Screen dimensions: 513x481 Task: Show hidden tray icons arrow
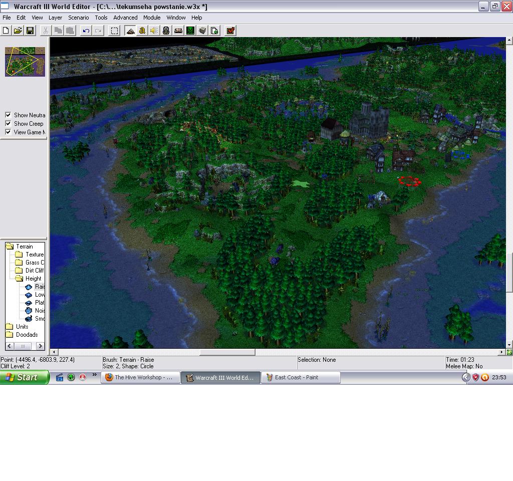pyautogui.click(x=466, y=377)
